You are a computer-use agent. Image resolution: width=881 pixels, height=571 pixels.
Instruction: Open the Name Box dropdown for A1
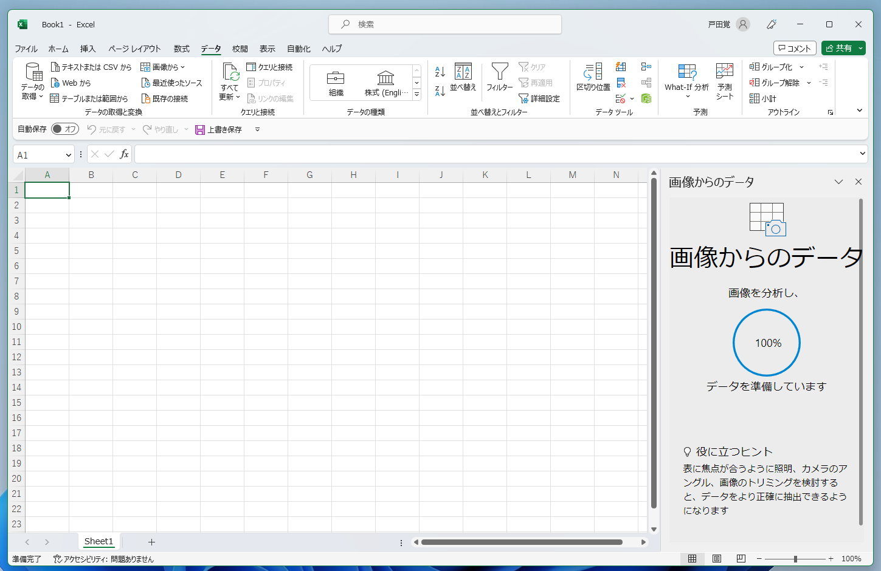[x=68, y=155]
